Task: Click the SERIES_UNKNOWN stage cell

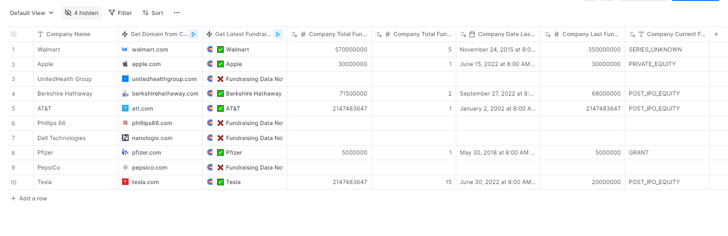Action: pyautogui.click(x=667, y=49)
